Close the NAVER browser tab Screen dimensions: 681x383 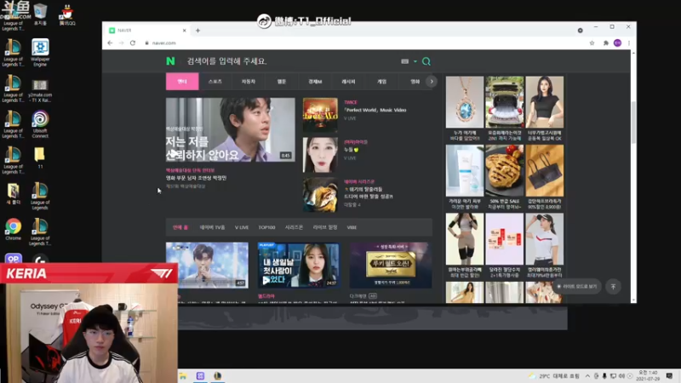pos(184,31)
